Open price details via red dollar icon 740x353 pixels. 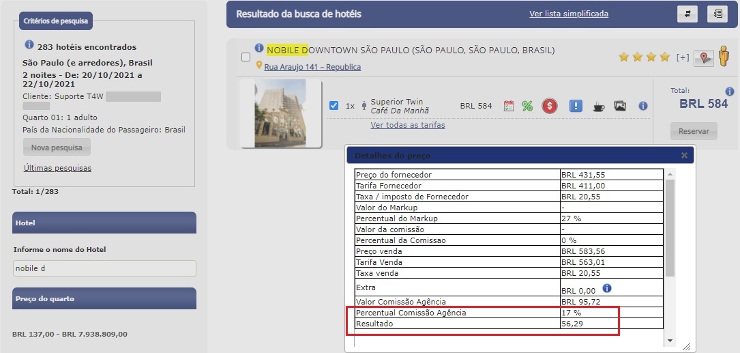(x=549, y=106)
